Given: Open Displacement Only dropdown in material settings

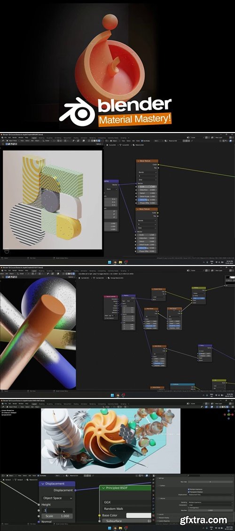Looking at the screenshot, I should [x=210, y=495].
